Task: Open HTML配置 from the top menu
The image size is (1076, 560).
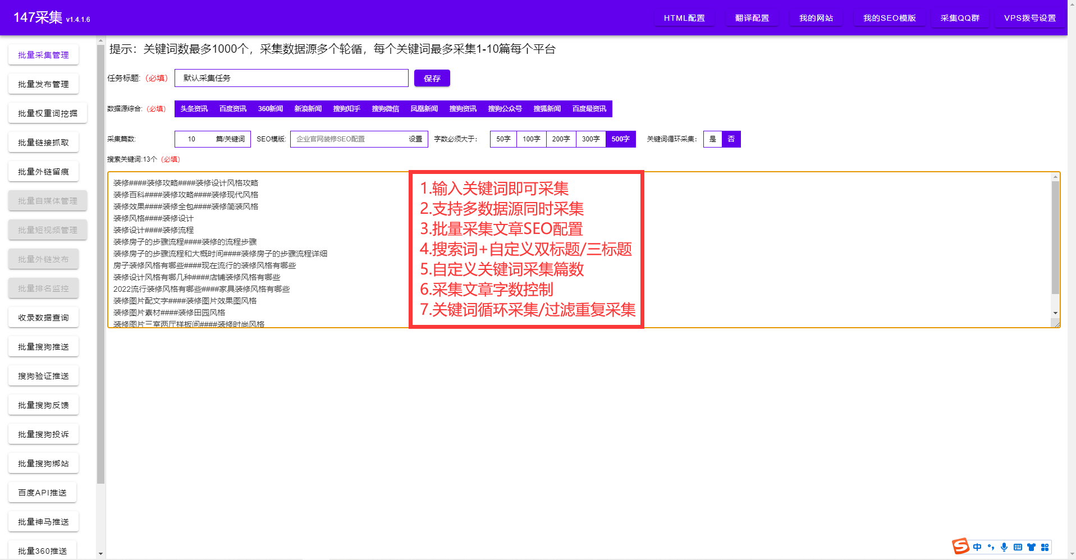Action: pos(684,17)
